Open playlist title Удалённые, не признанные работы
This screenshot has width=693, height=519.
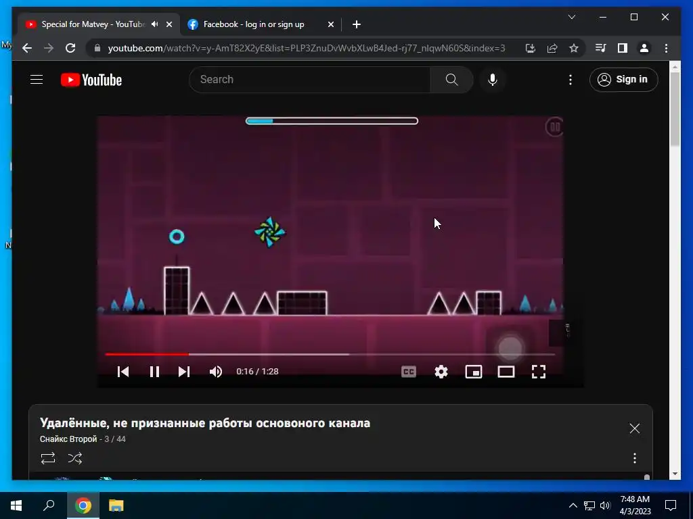[205, 423]
